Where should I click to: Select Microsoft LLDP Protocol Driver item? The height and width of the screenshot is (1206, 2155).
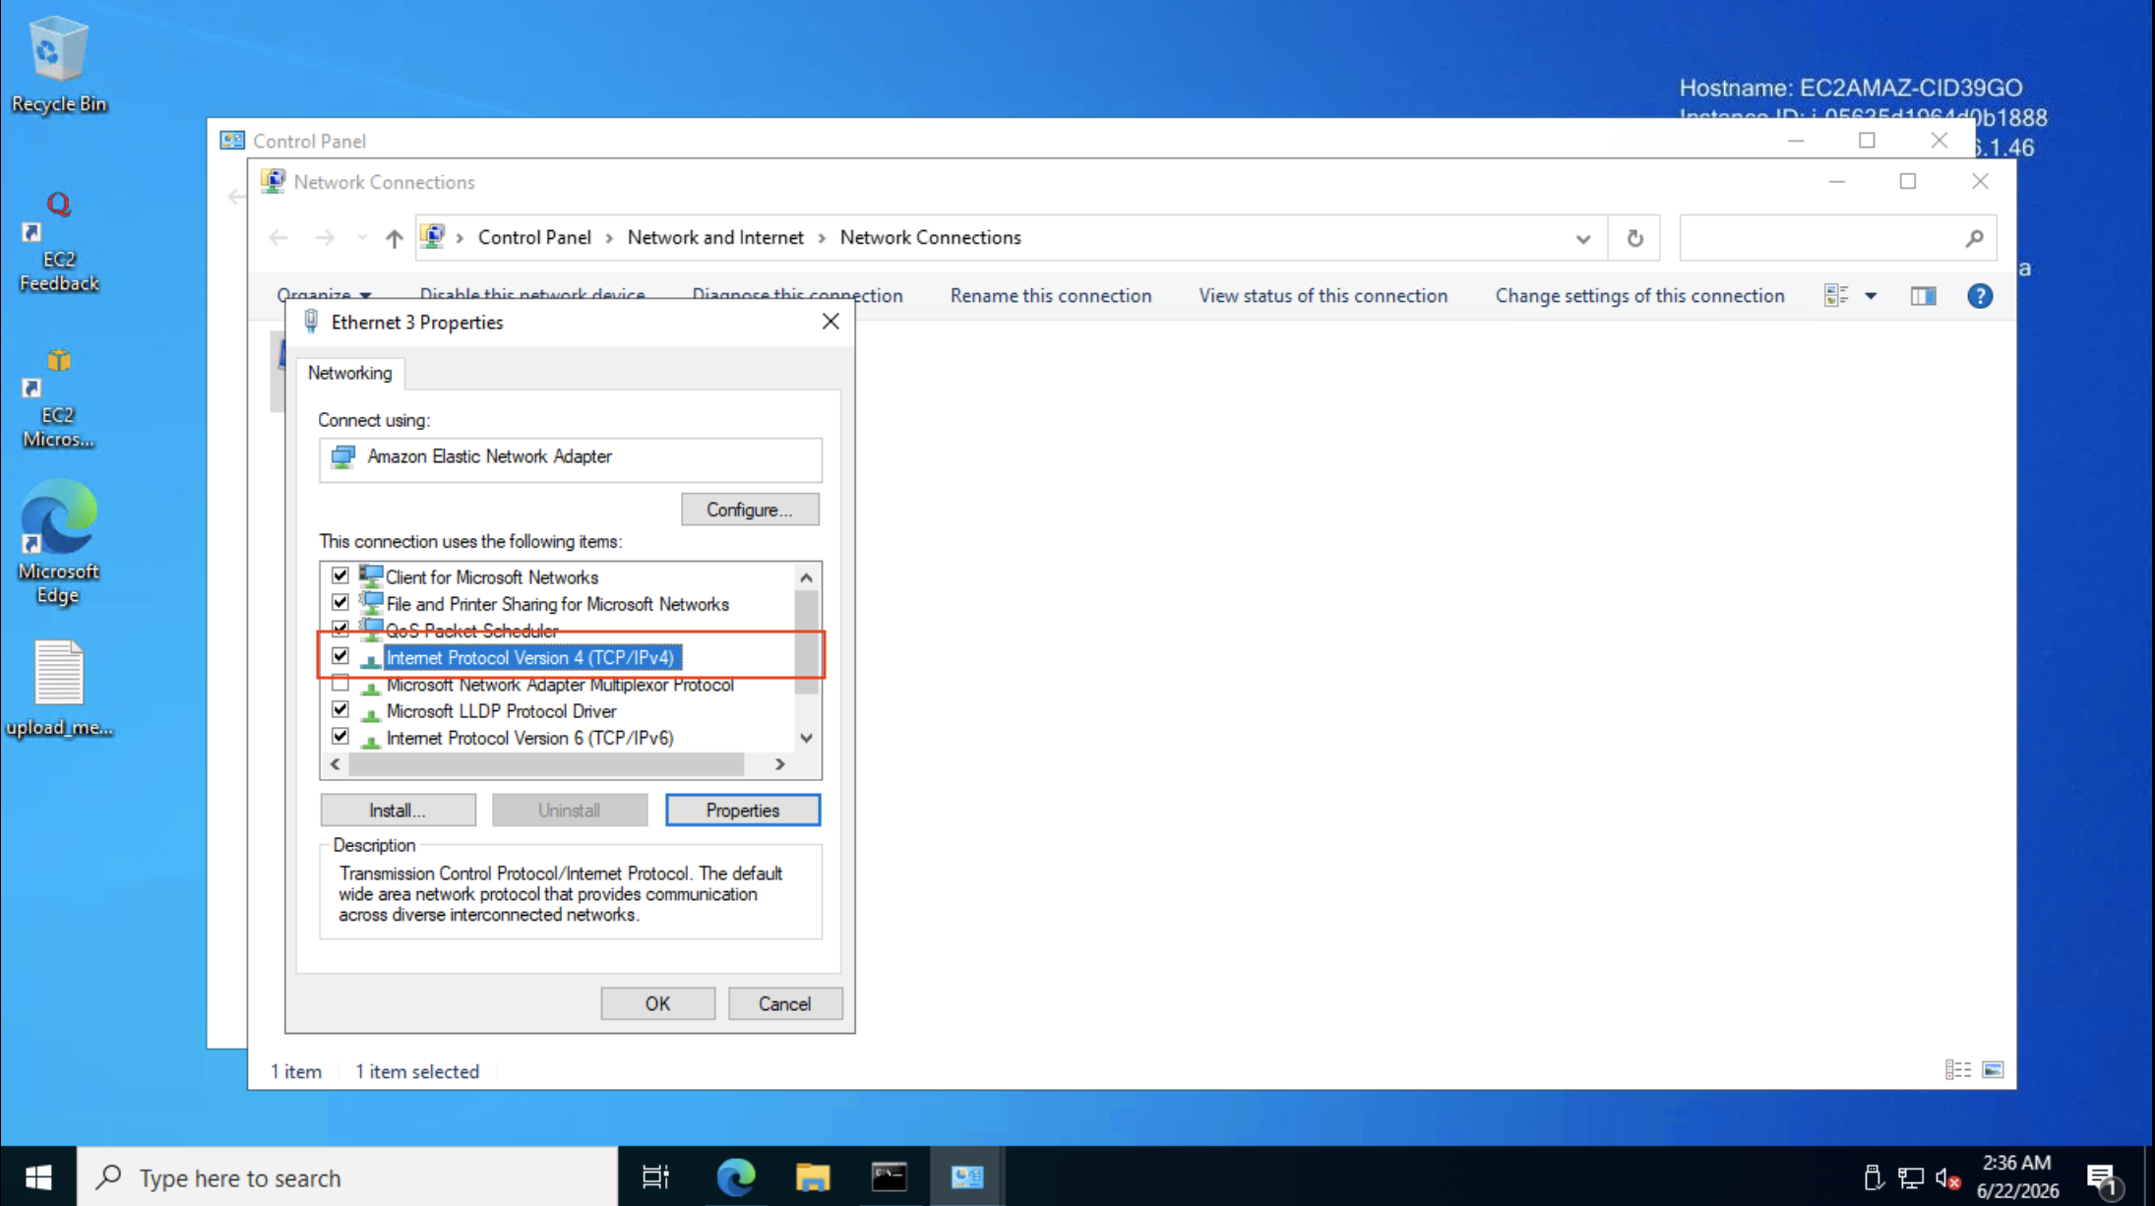click(x=501, y=711)
